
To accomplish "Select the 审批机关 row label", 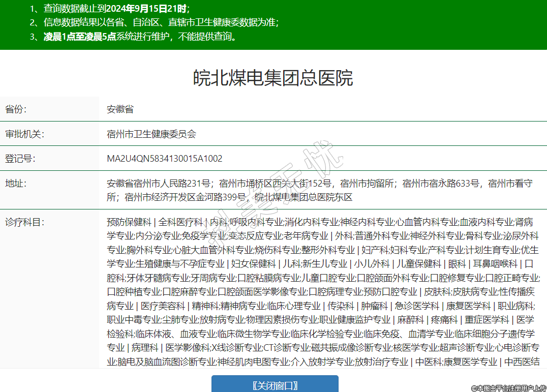I will click(x=24, y=134).
